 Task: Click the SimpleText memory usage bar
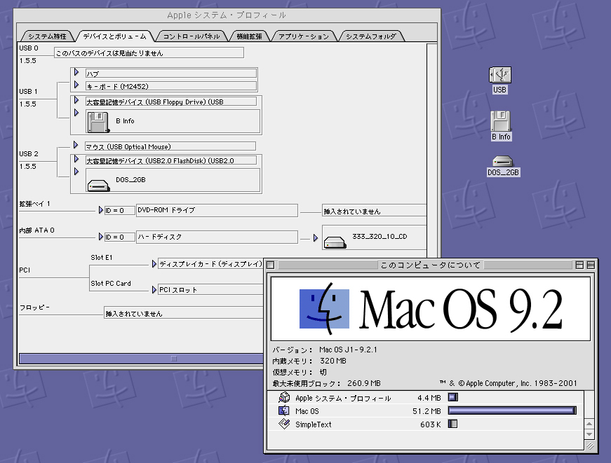(452, 424)
